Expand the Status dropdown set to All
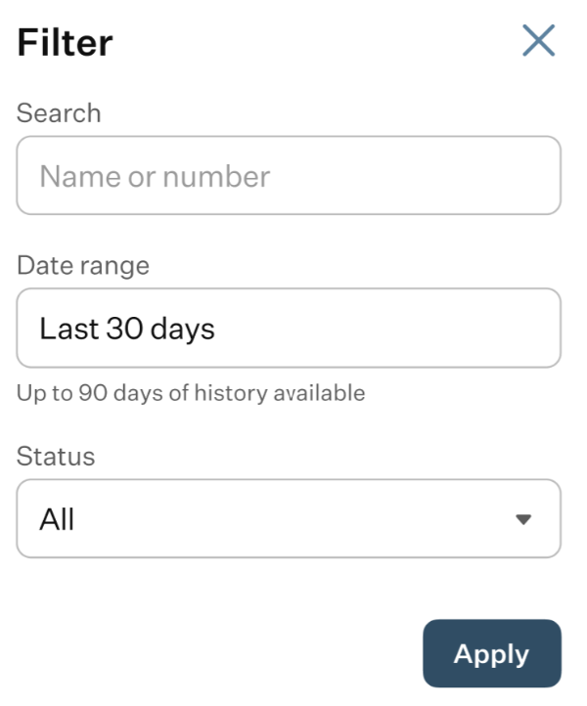Viewport: 587px width, 706px height. (289, 518)
